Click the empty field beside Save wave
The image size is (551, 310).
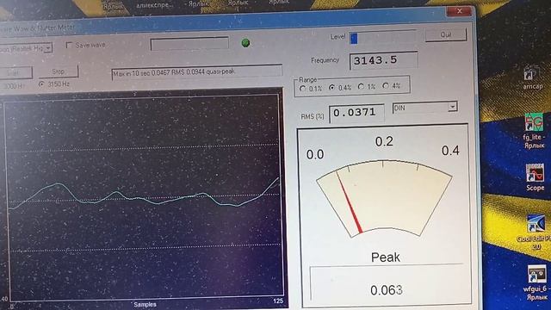pos(189,44)
